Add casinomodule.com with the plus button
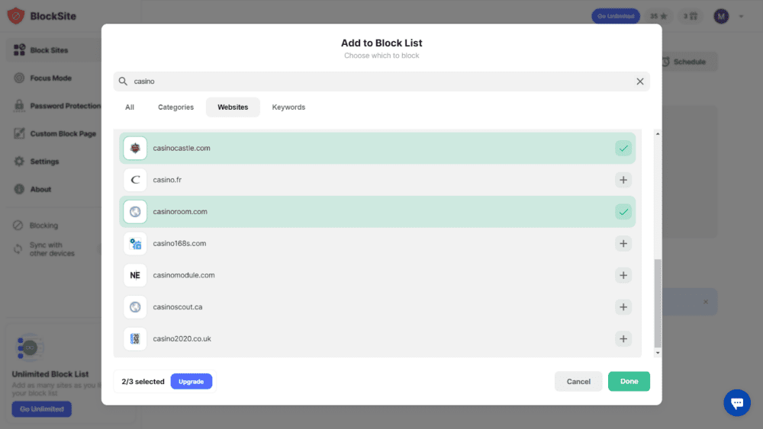The width and height of the screenshot is (763, 429). tap(623, 275)
